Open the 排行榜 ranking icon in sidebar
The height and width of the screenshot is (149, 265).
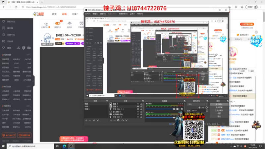click(x=4, y=28)
